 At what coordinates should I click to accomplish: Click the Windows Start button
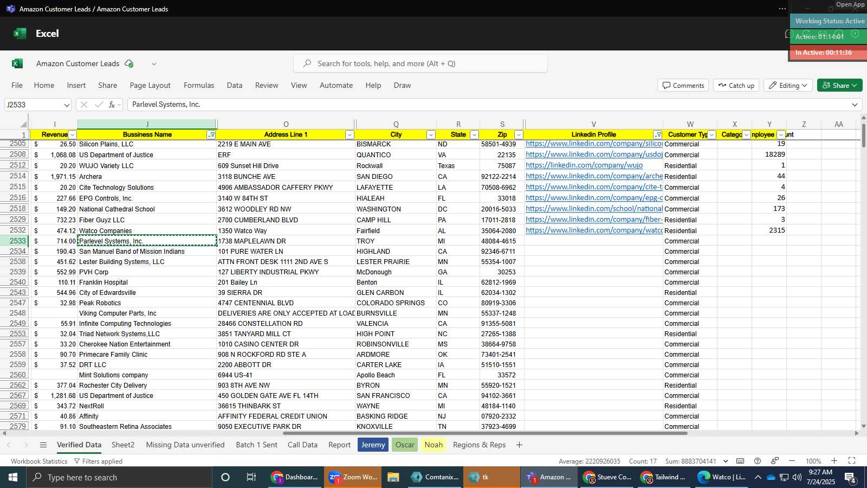pos(13,477)
